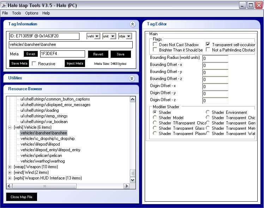Click the vehicles\banshee\banshee tag name field
264x208 pixels.
pyautogui.click(x=71, y=45)
